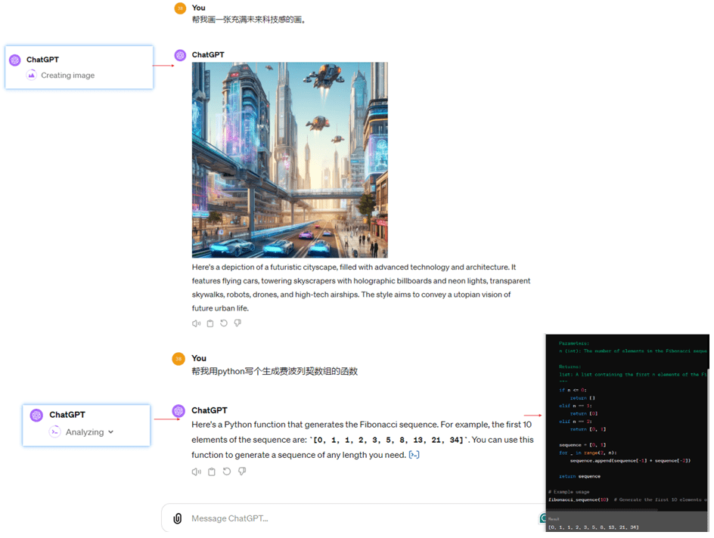714x538 pixels.
Task: Copy the futuristic cityscape reply via clipboard icon
Action: click(x=210, y=323)
